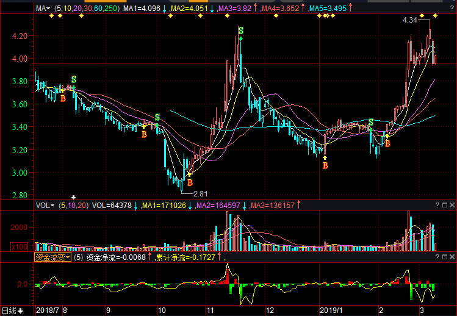Viewport: 457px width, 316px height.
Task: Select the B buy signal near the 2.81 low
Action: pos(190,182)
